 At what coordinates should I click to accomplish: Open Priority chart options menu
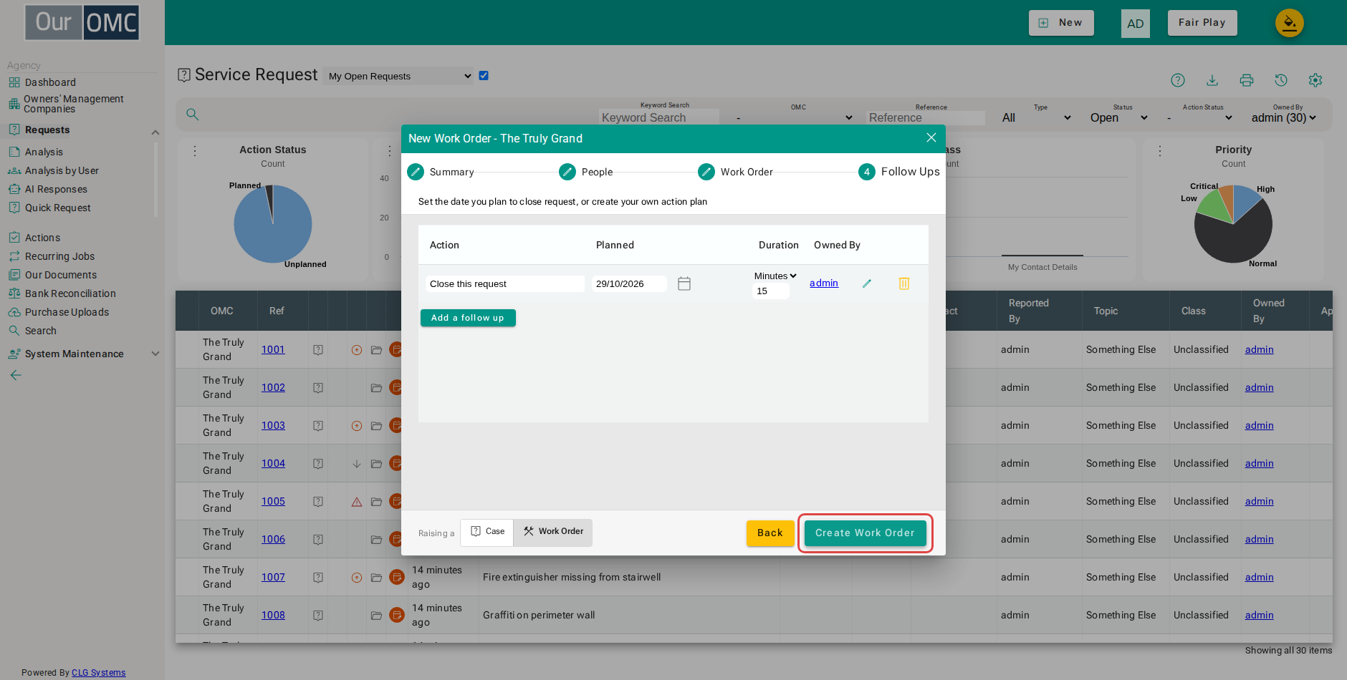pos(1160,151)
